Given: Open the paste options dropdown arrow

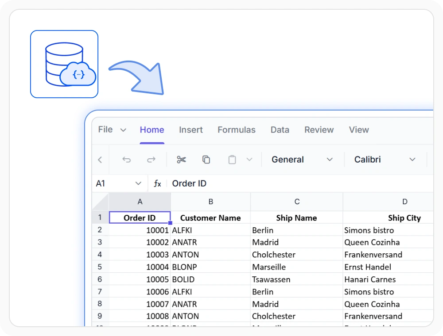Looking at the screenshot, I should (x=249, y=160).
